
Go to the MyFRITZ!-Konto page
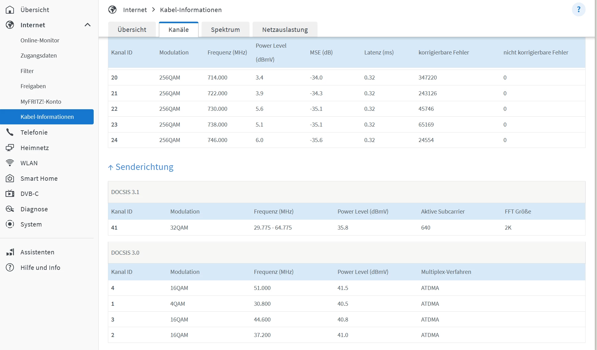tap(41, 102)
